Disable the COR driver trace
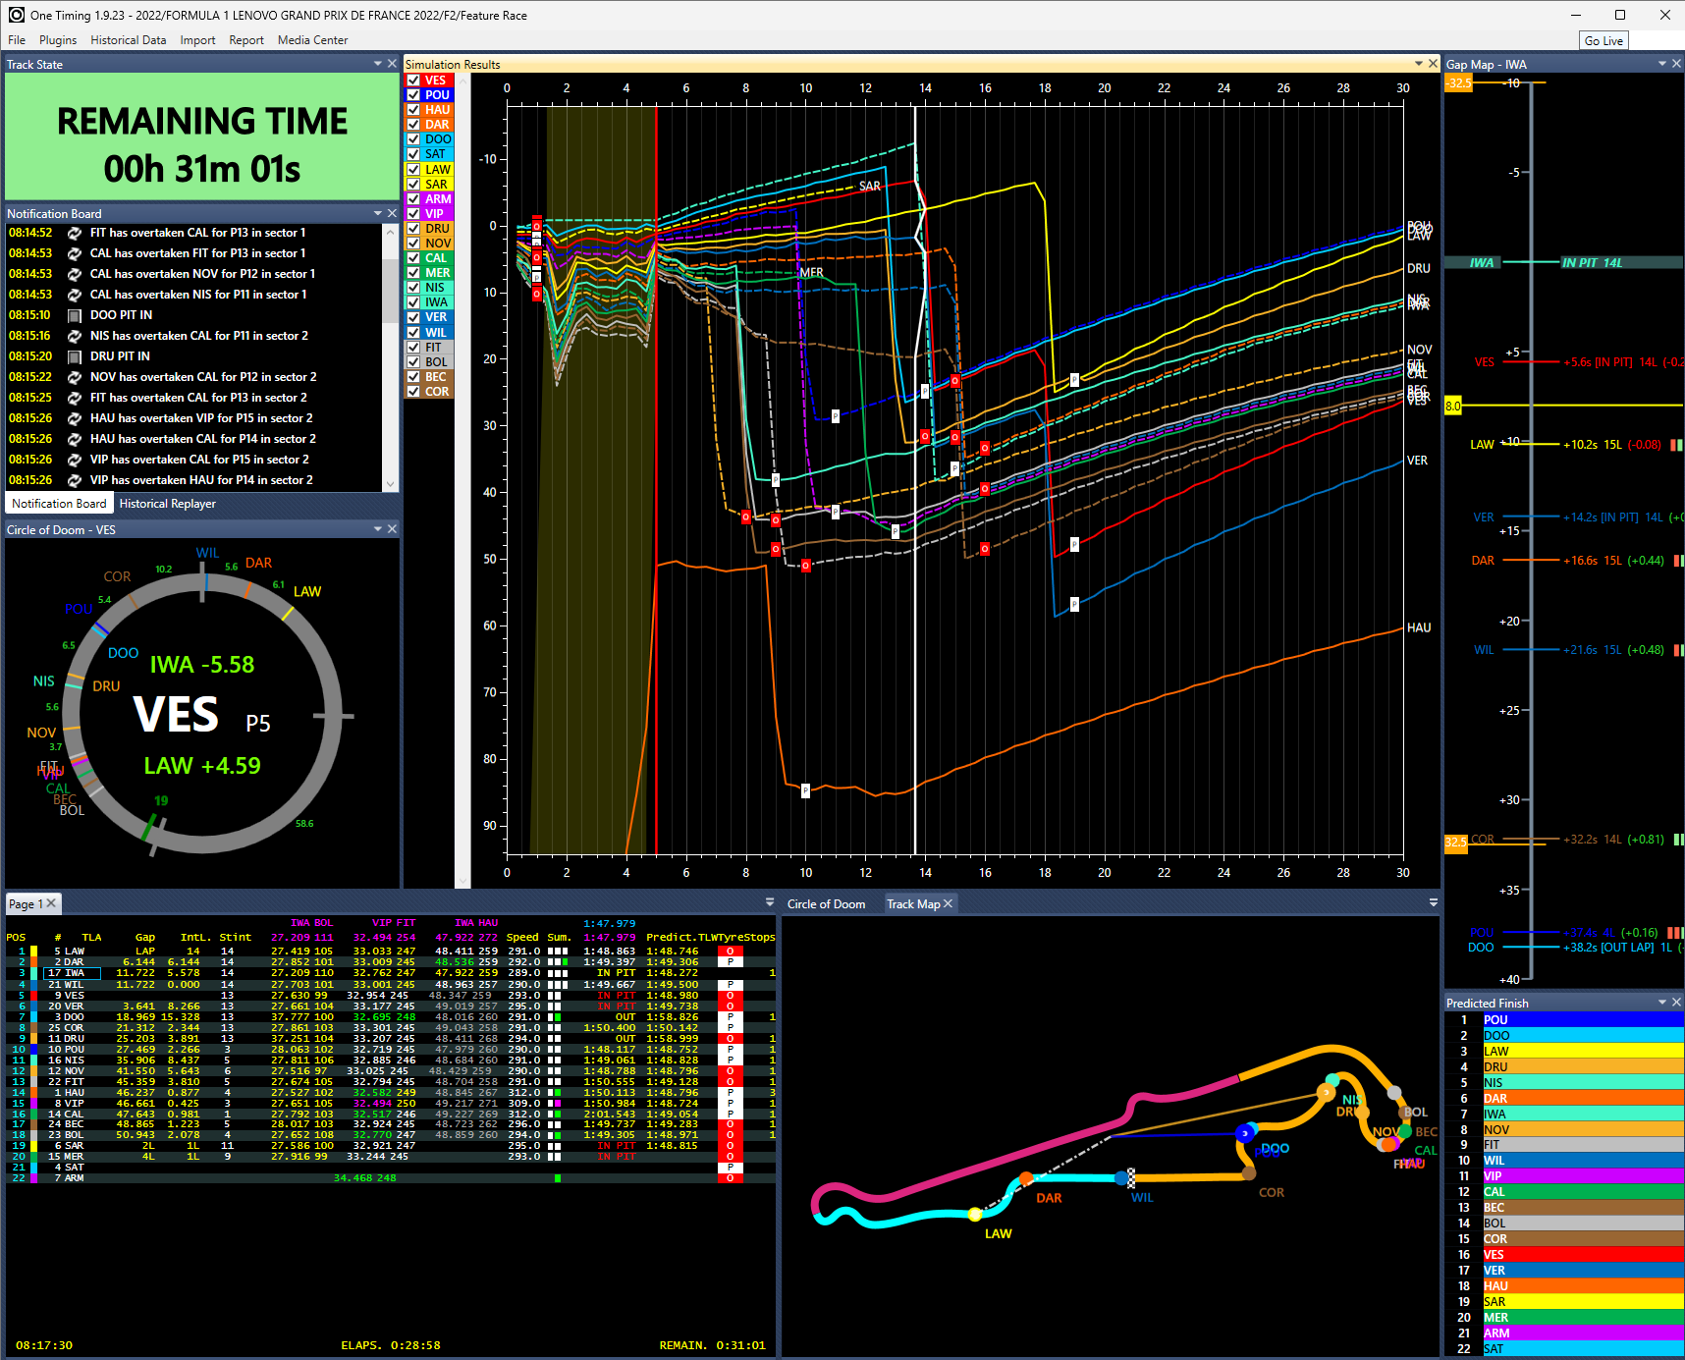 click(x=413, y=392)
